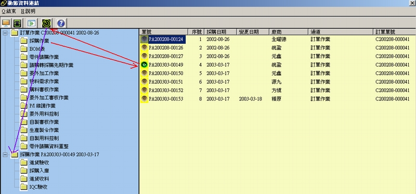The width and height of the screenshot is (416, 194).
Task: Click the row icon next to PA200303-00153
Action: tap(144, 99)
